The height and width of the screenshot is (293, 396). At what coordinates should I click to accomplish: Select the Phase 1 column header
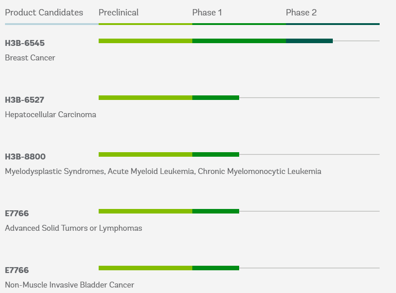pyautogui.click(x=207, y=12)
